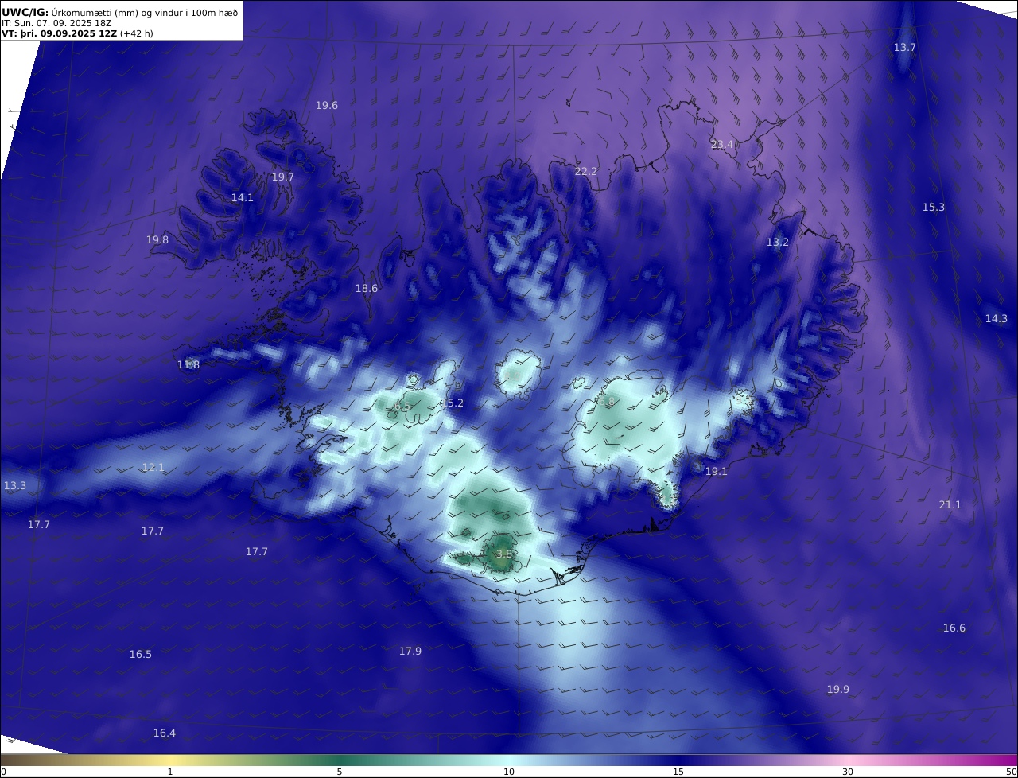Image resolution: width=1018 pixels, height=778 pixels.
Task: Click the value label 13.2
Action: tap(778, 243)
